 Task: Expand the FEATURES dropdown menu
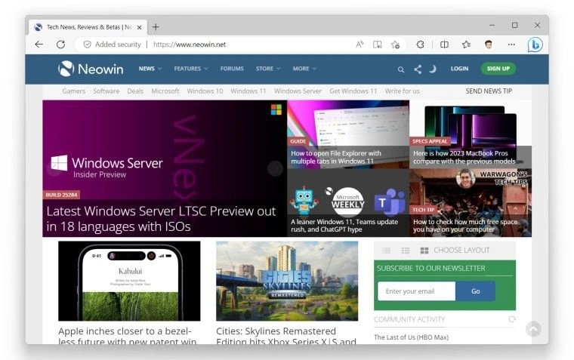(191, 69)
